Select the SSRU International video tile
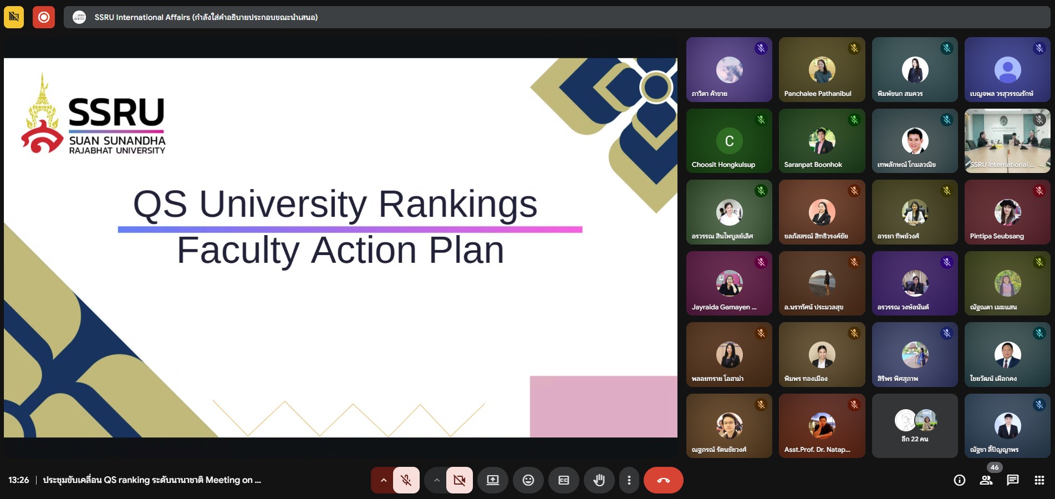Image resolution: width=1055 pixels, height=499 pixels. pos(1007,141)
